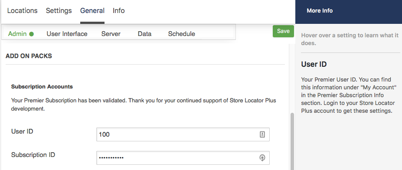Click the Subscription Accounts heading
This screenshot has height=170, width=402.
pos(42,87)
